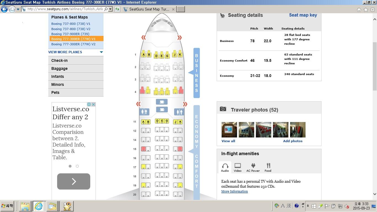Switch to Video amenities tab
Viewport: 377px width, 212px height.
pyautogui.click(x=238, y=167)
